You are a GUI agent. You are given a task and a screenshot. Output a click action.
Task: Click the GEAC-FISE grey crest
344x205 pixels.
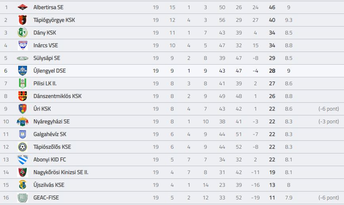pyautogui.click(x=23, y=197)
